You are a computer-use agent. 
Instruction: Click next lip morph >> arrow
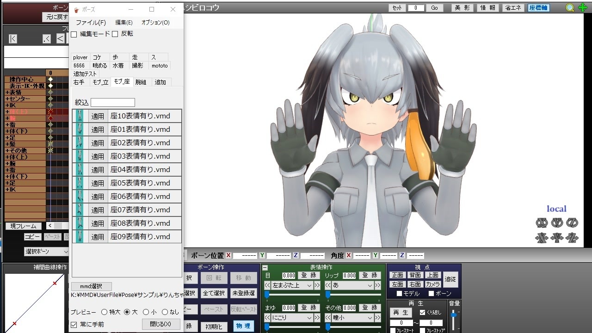(378, 285)
